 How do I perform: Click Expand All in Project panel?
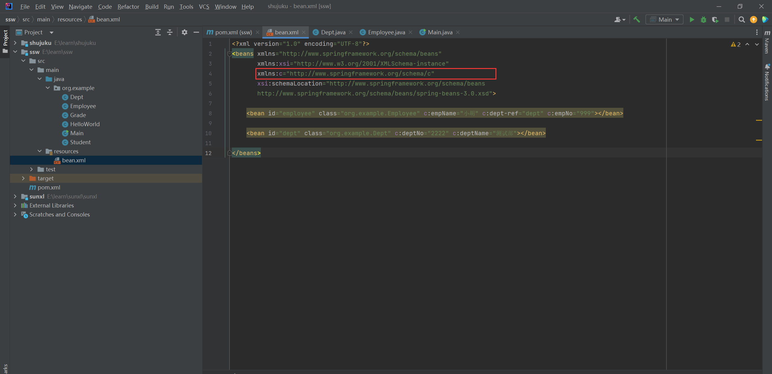coord(158,32)
